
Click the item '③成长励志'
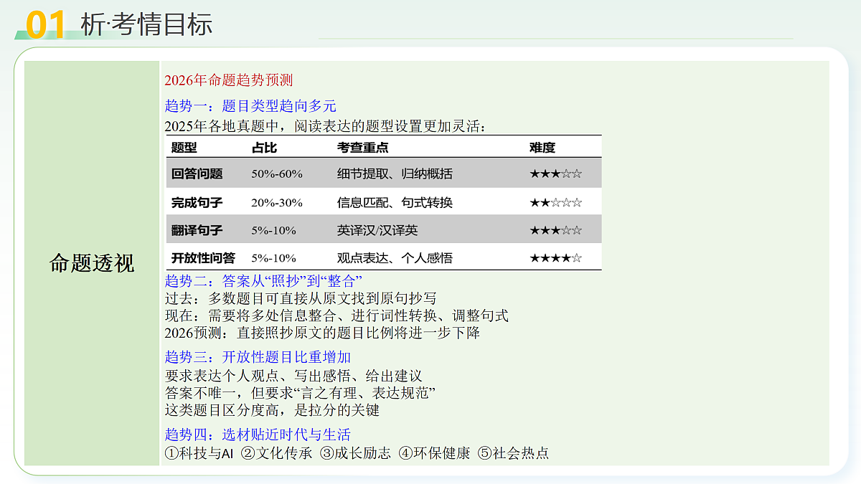pyautogui.click(x=356, y=453)
